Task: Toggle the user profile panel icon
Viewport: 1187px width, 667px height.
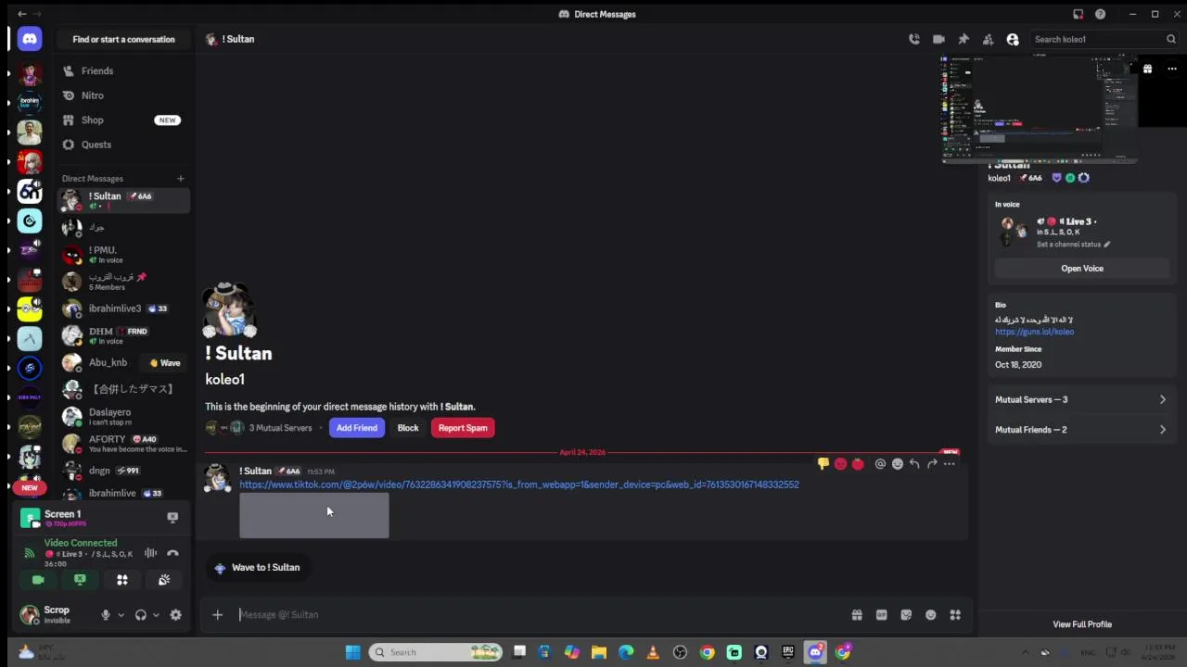Action: pyautogui.click(x=1013, y=39)
